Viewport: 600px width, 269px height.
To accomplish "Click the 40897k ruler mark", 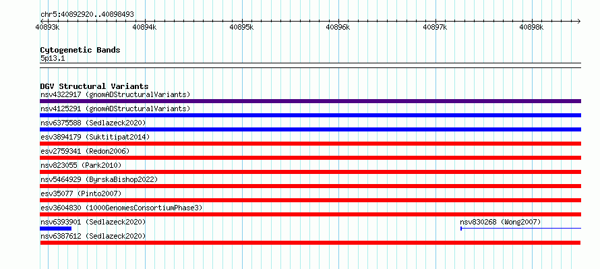I will click(x=435, y=27).
